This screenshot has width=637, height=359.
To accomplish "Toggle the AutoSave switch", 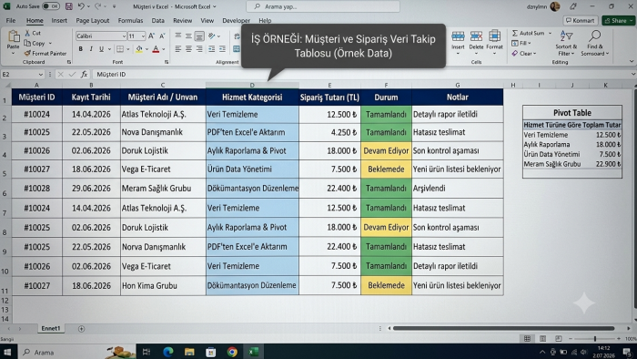I will pos(51,6).
